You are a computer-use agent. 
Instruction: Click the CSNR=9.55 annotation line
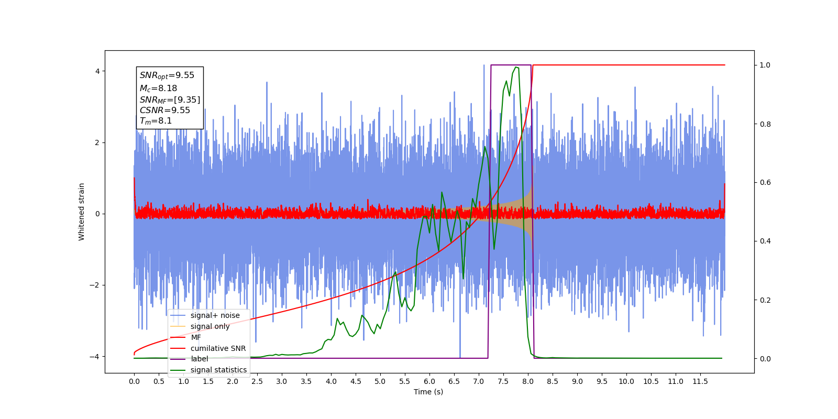164,110
